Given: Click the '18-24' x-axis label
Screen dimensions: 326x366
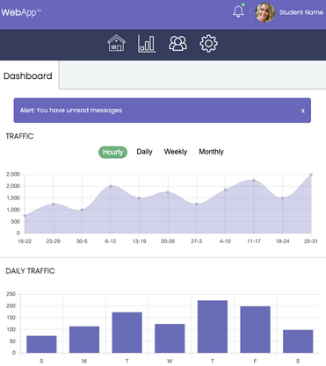Looking at the screenshot, I should (x=282, y=241).
